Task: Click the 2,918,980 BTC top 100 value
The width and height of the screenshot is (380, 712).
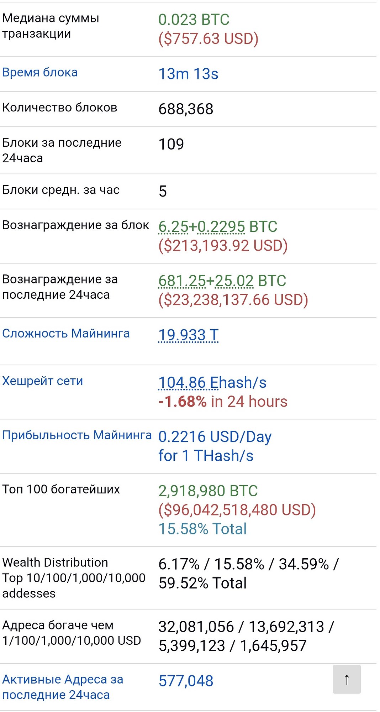Action: [208, 491]
